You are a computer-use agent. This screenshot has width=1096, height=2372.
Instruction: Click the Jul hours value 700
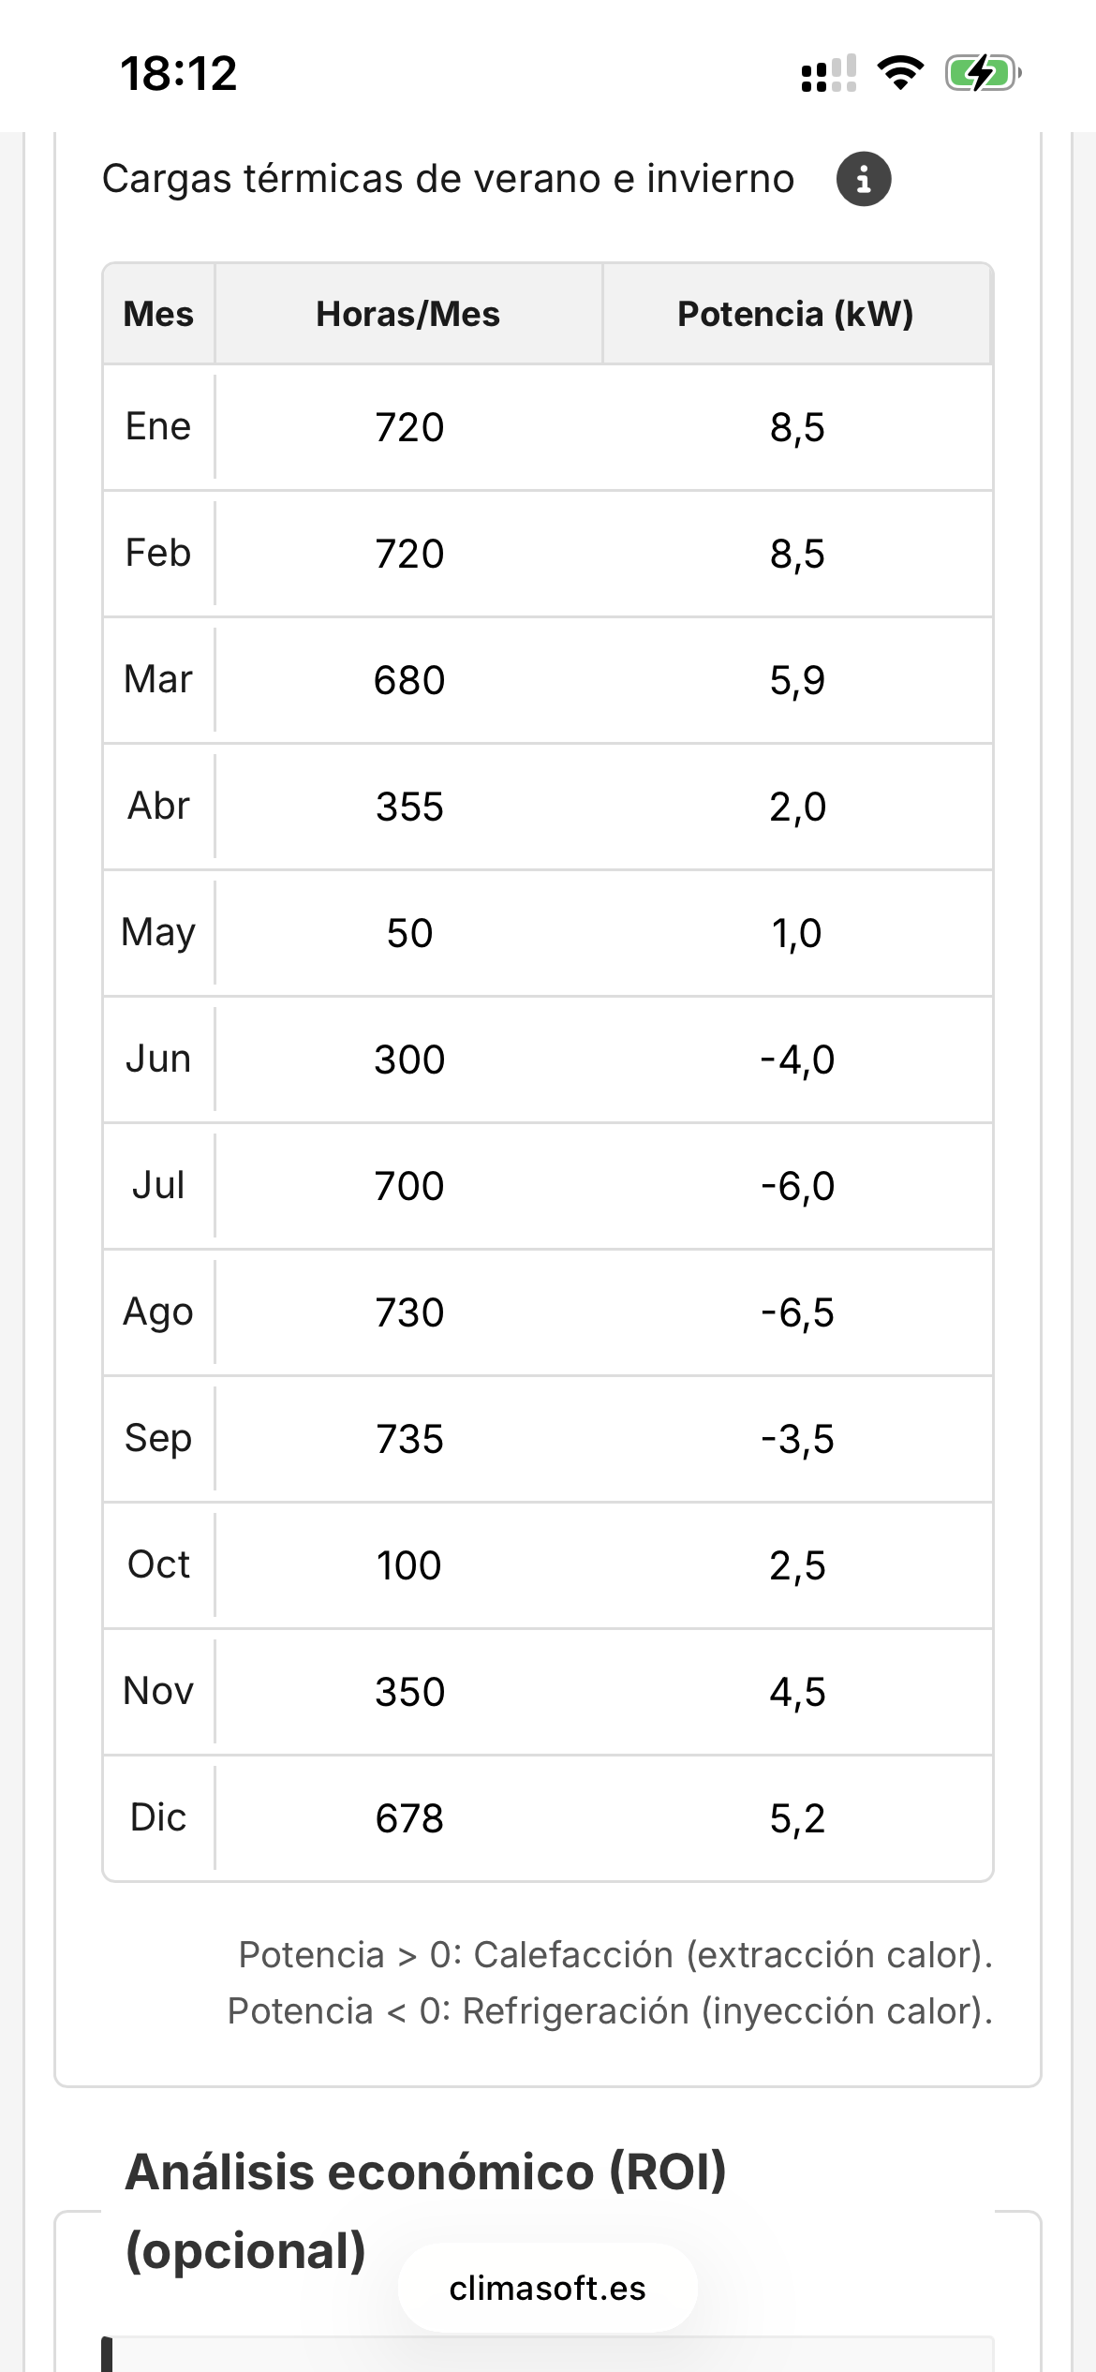click(x=409, y=1186)
